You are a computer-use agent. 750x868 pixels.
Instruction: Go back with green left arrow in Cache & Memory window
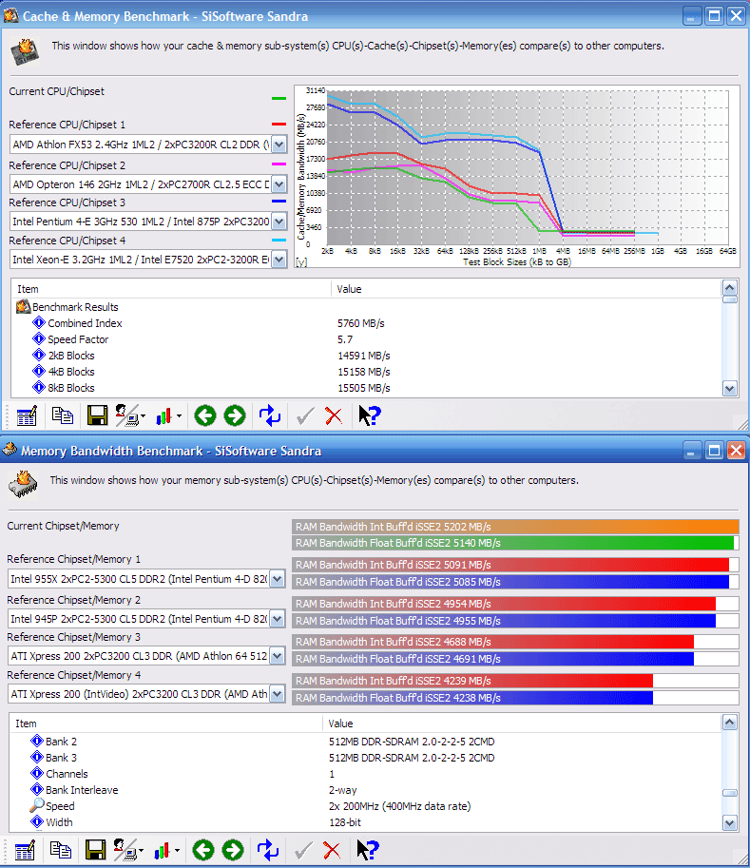(x=204, y=415)
